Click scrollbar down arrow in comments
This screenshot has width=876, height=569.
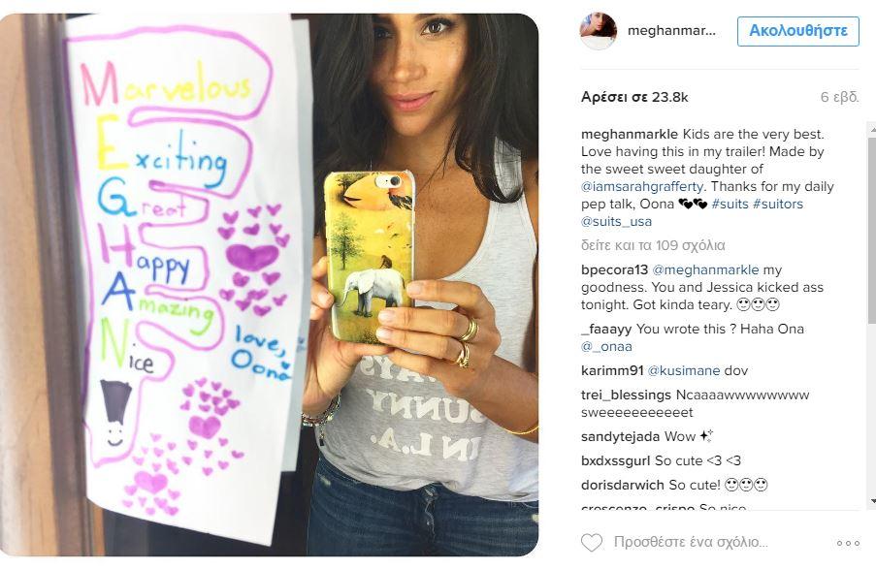[x=873, y=501]
